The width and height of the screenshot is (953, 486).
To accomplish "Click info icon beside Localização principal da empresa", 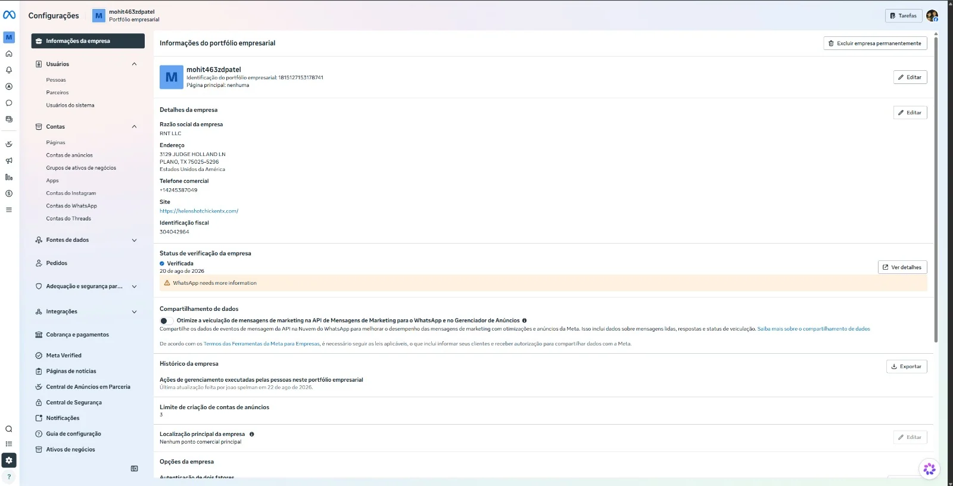I will (x=252, y=434).
